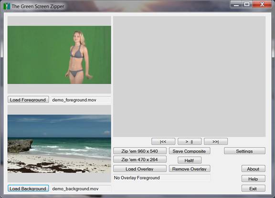The height and width of the screenshot is (198, 275).
Task: Skip to the end with the >>| button
Action: [216, 141]
